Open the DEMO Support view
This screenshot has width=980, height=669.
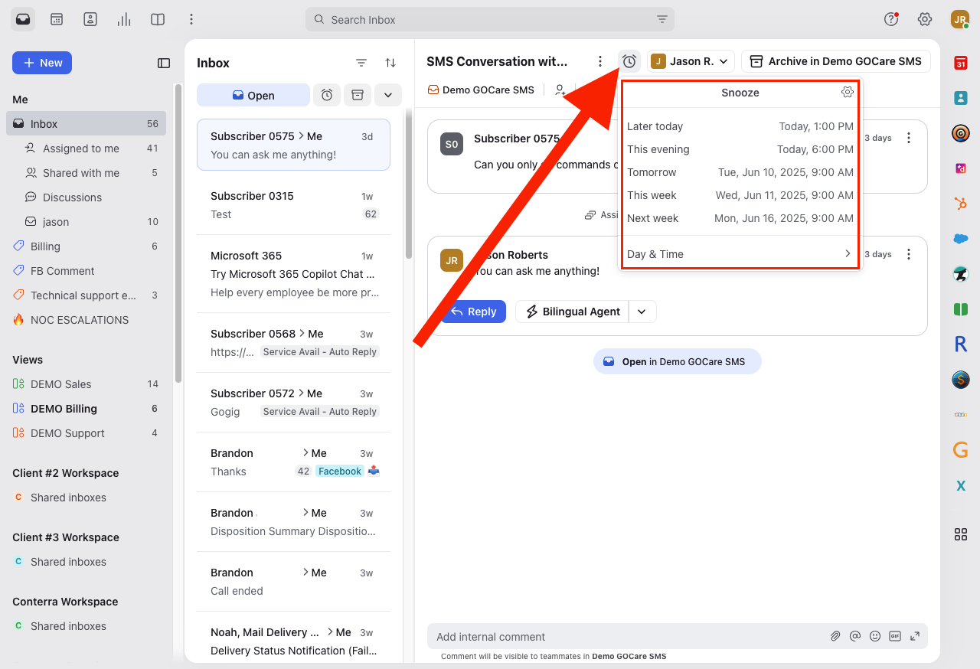coord(86,433)
